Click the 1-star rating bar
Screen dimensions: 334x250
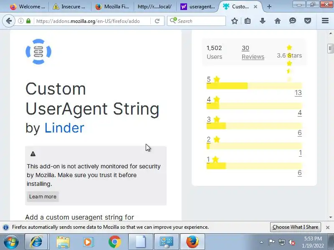click(x=254, y=165)
